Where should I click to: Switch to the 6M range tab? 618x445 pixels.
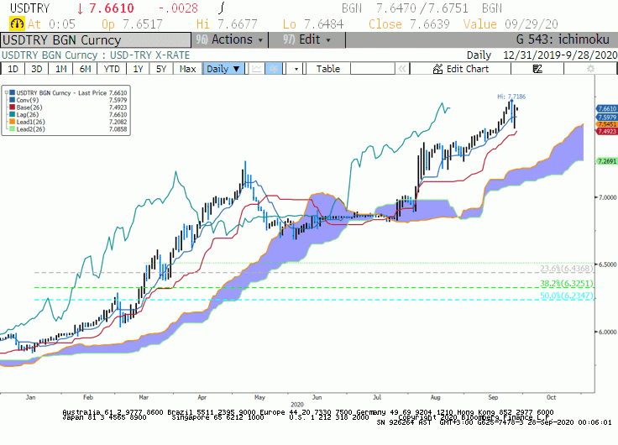tap(85, 69)
